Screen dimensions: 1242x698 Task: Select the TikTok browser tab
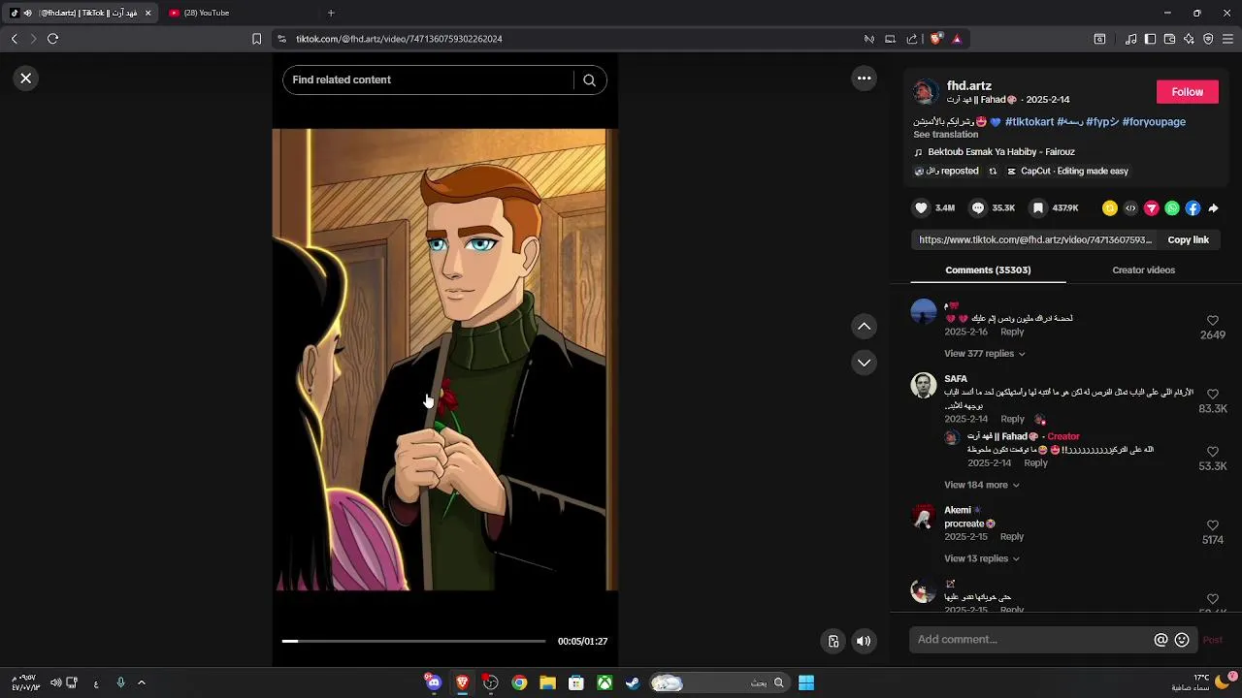[x=80, y=13]
